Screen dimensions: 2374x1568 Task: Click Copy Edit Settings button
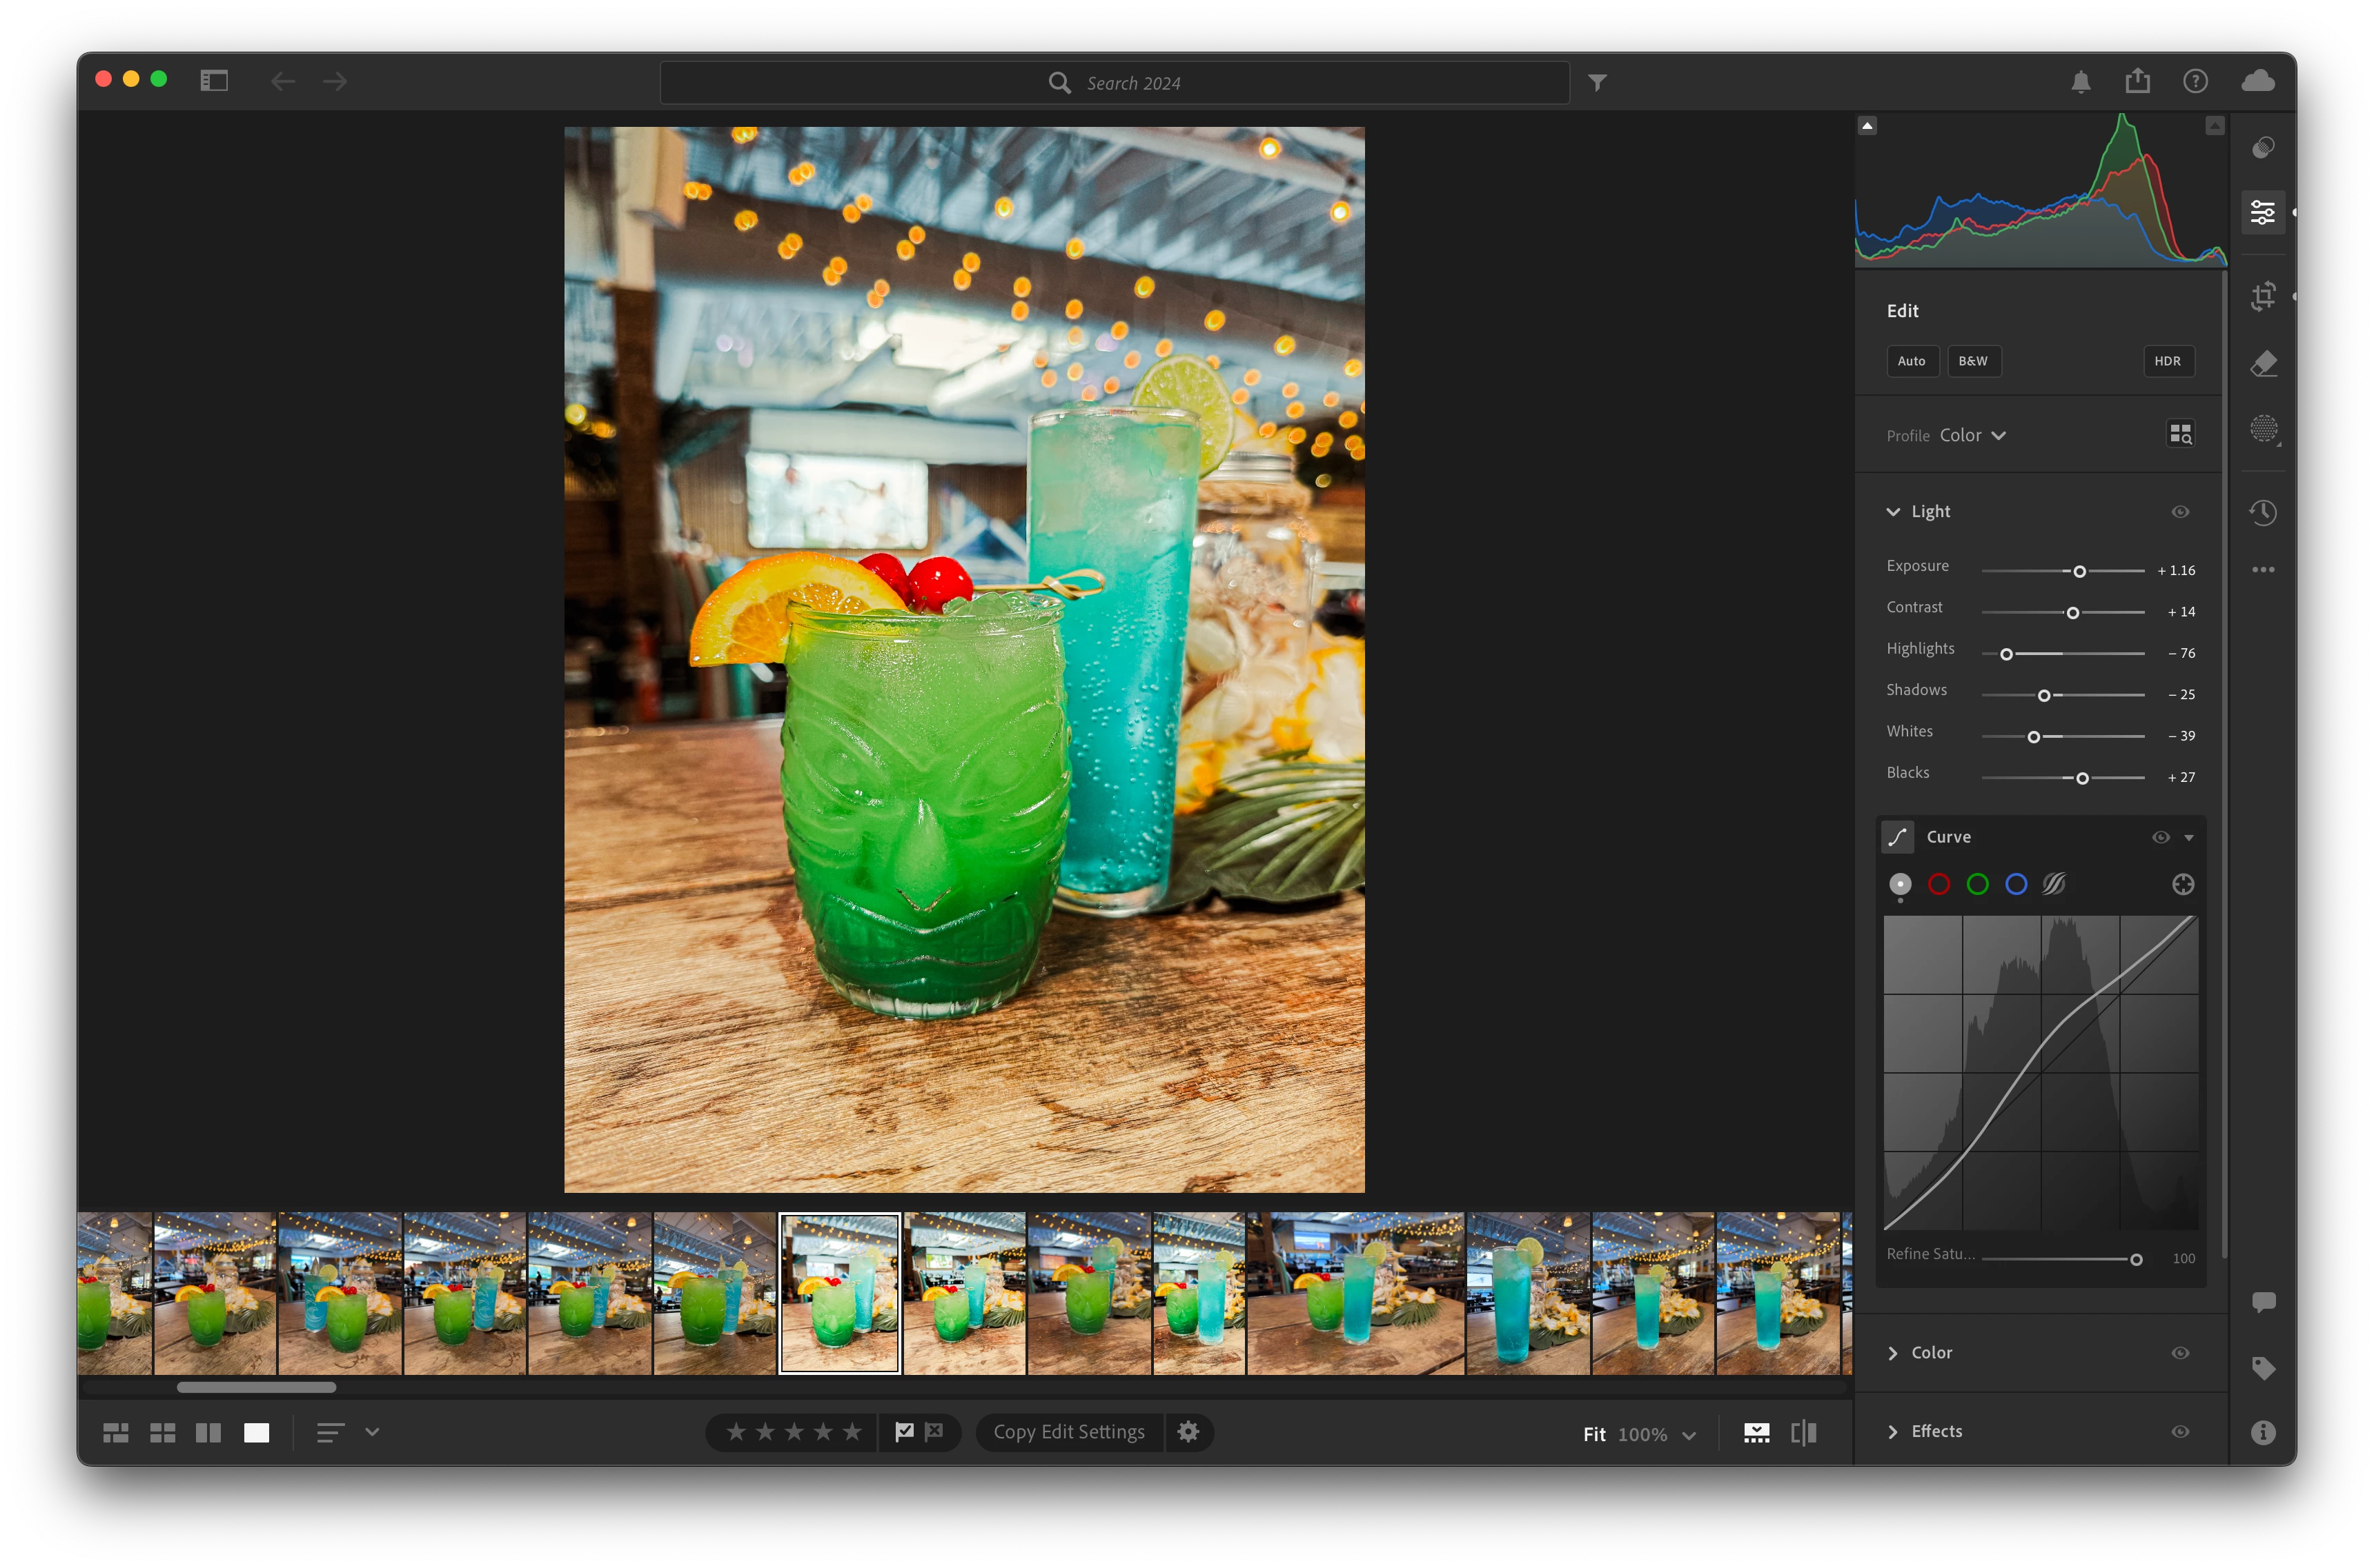pos(1068,1432)
